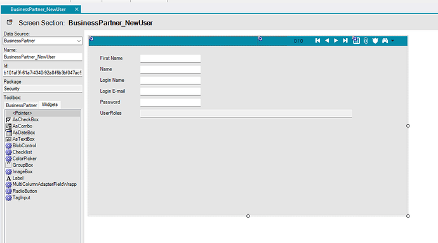The width and height of the screenshot is (438, 243).
Task: Click the Password label
Action: click(x=110, y=102)
